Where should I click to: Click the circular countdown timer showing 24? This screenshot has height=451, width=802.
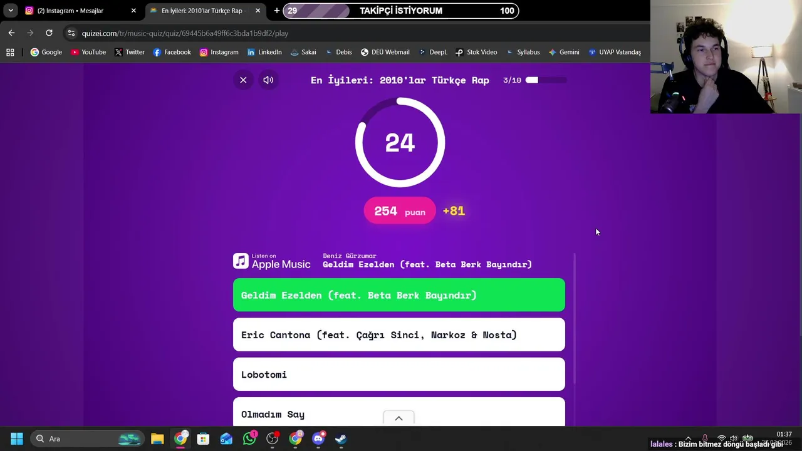(400, 143)
